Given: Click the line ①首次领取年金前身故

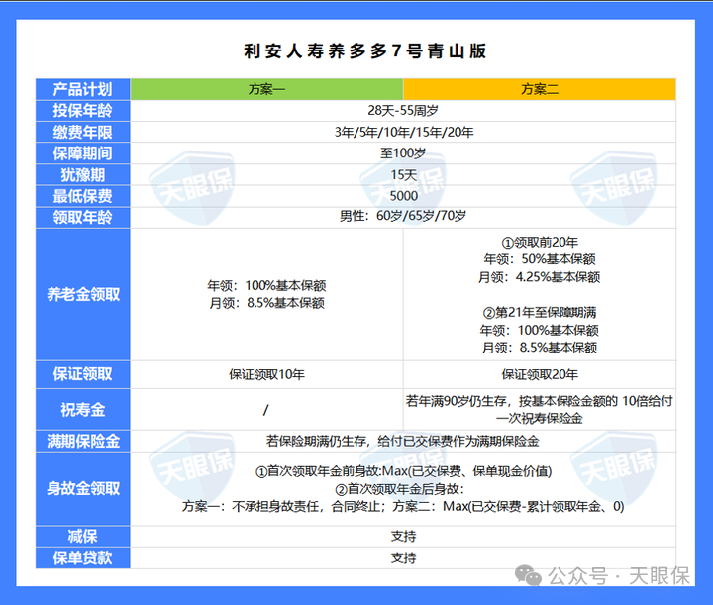Looking at the screenshot, I should [x=404, y=471].
